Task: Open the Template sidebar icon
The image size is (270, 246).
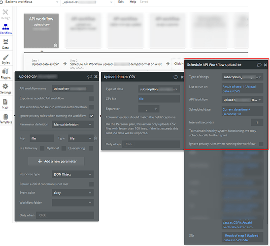Action: pyautogui.click(x=6, y=119)
